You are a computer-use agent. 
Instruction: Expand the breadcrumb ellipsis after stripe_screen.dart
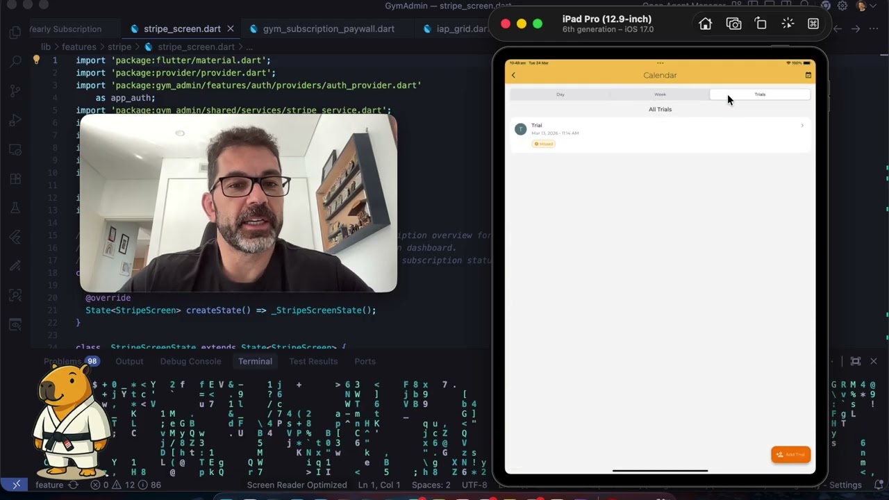pyautogui.click(x=249, y=47)
